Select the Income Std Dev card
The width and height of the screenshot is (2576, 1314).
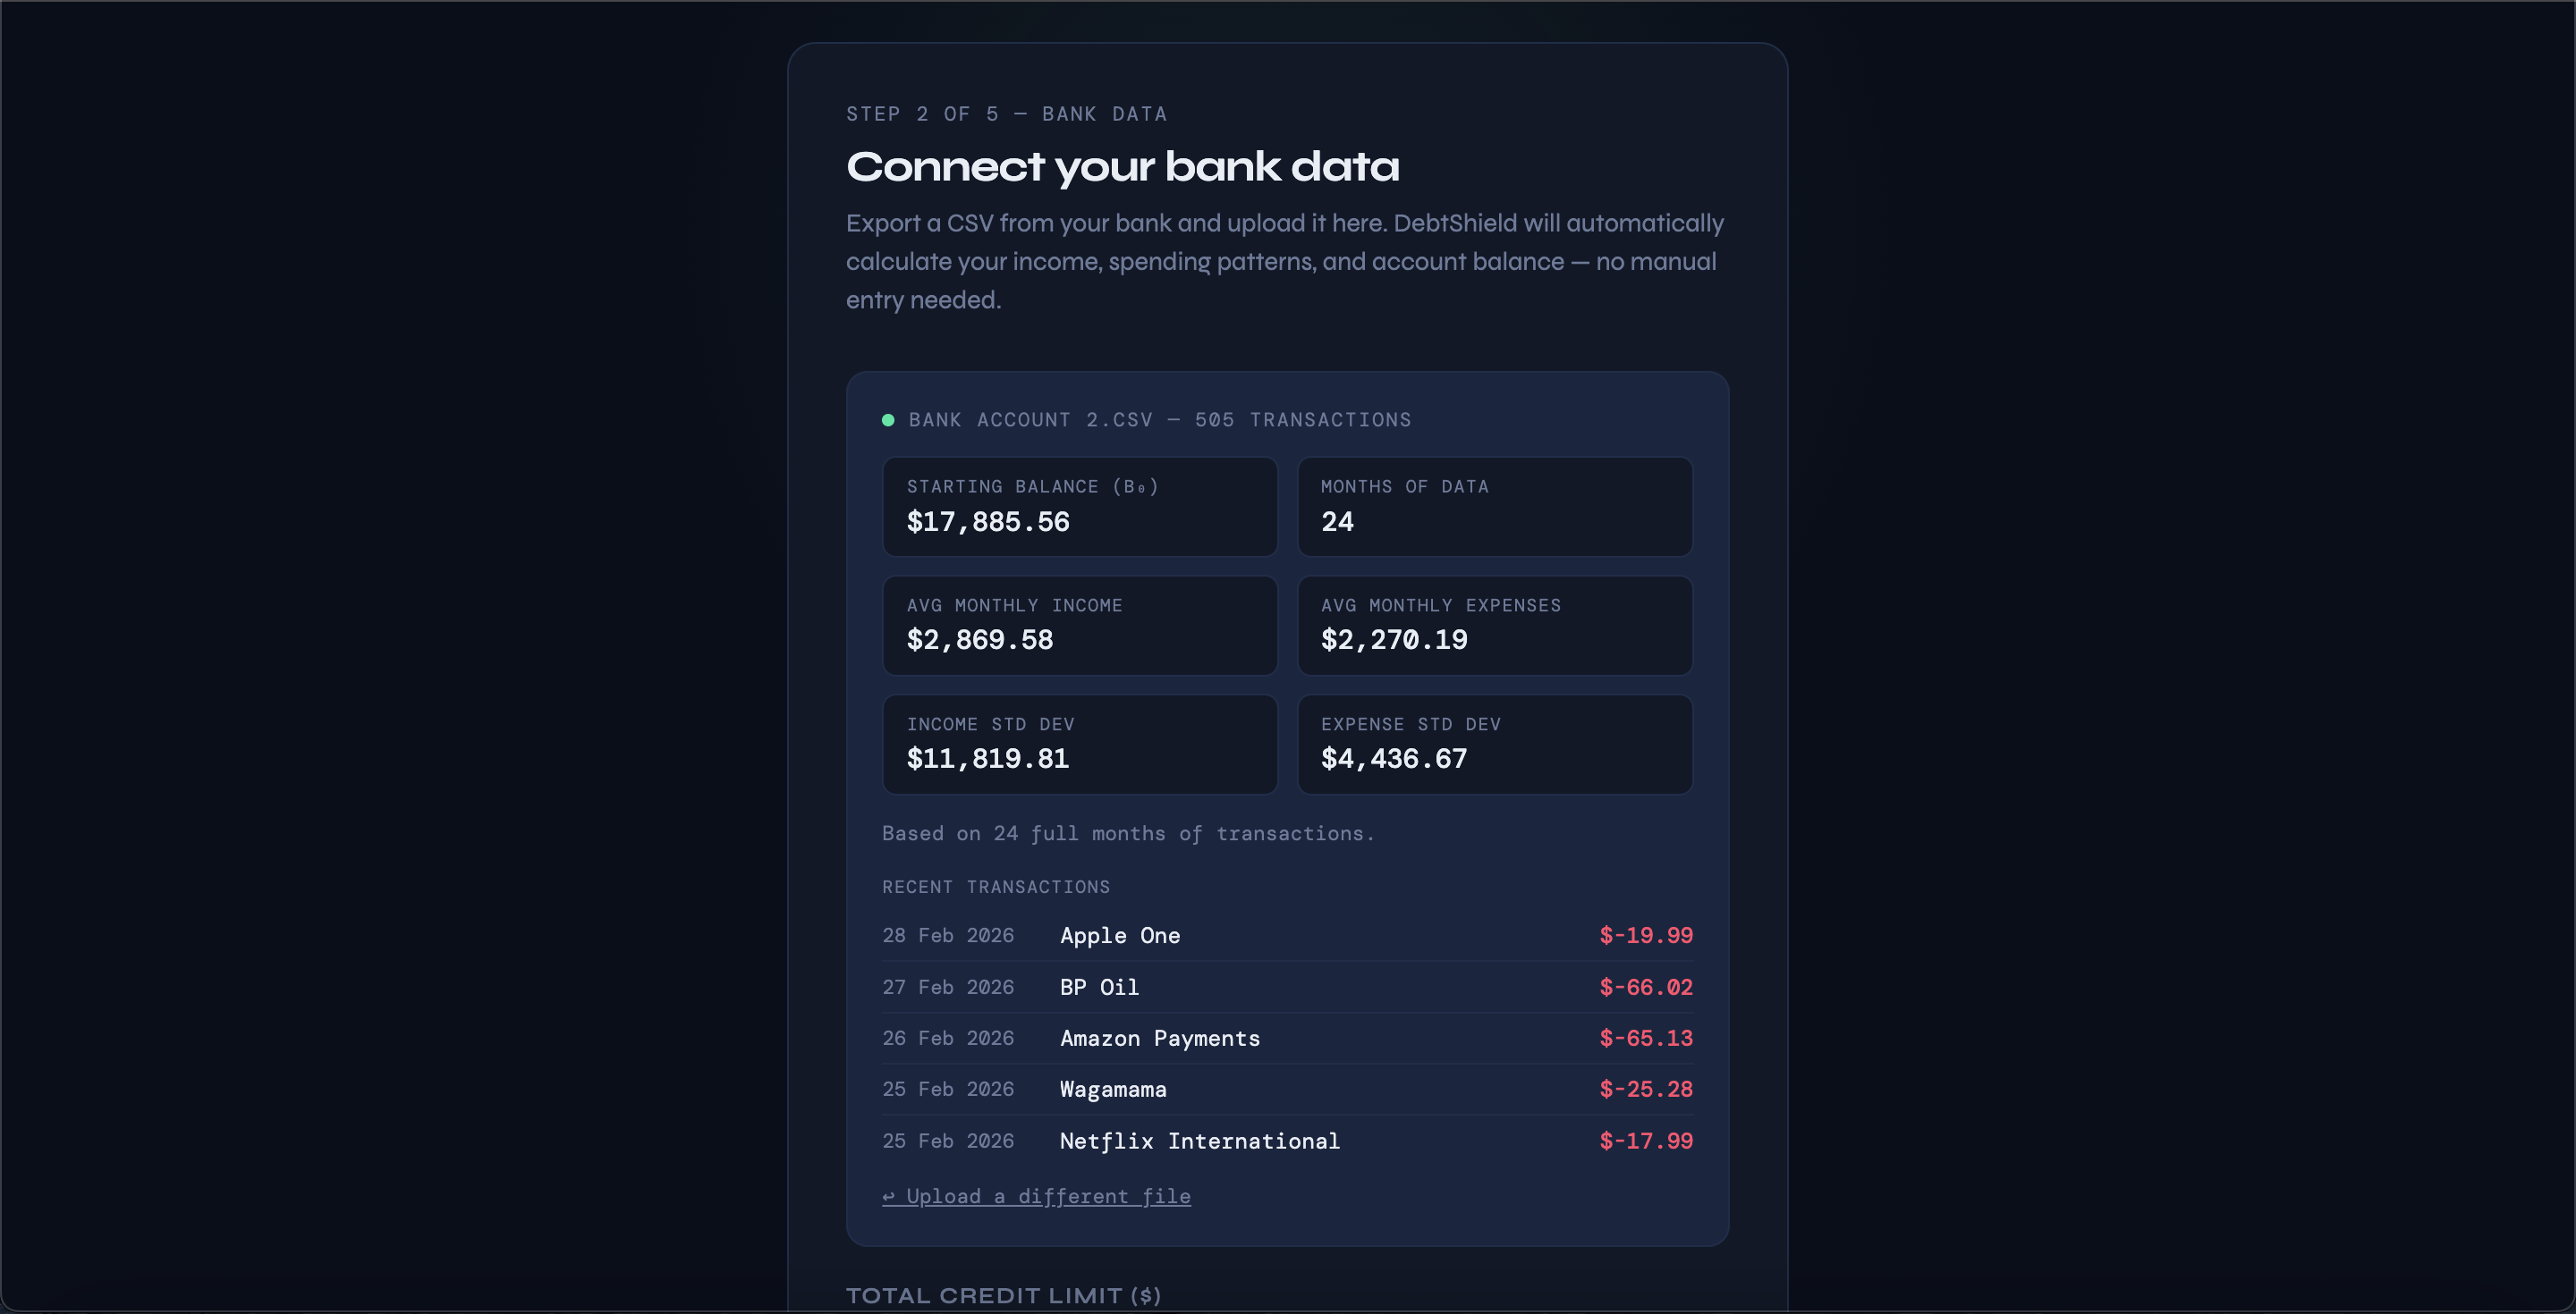(1079, 745)
